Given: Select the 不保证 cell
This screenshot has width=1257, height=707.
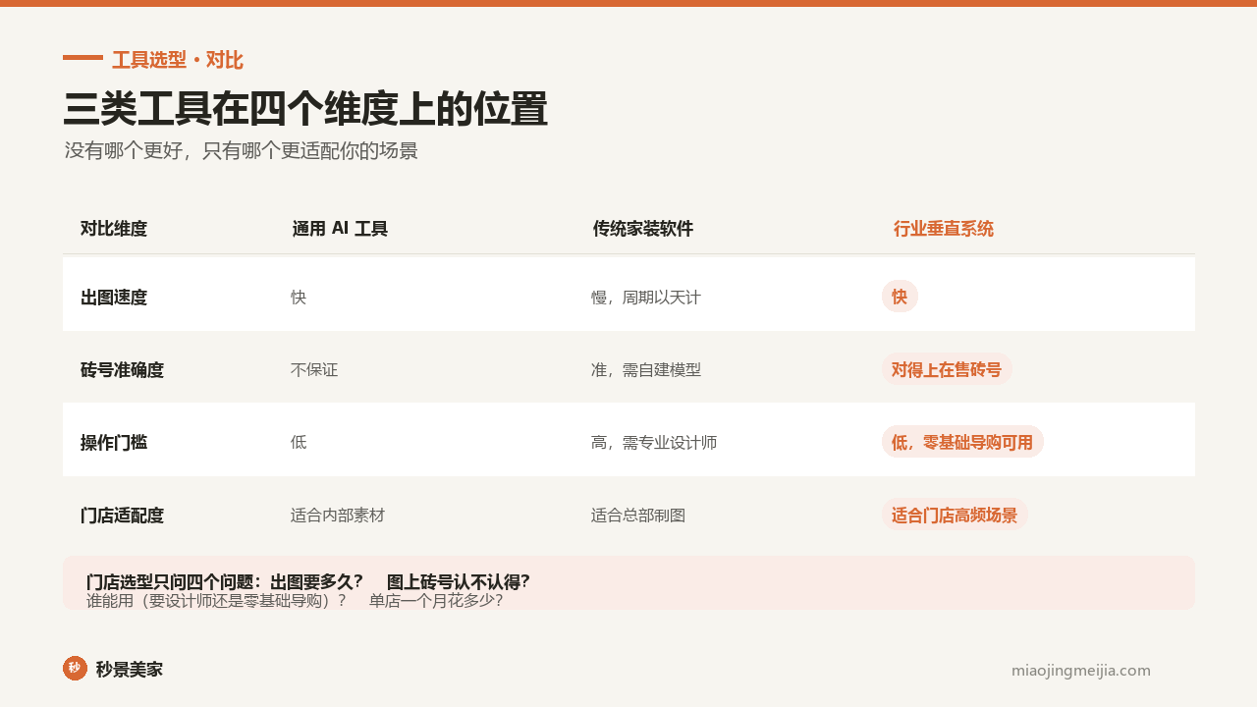Looking at the screenshot, I should pos(314,370).
